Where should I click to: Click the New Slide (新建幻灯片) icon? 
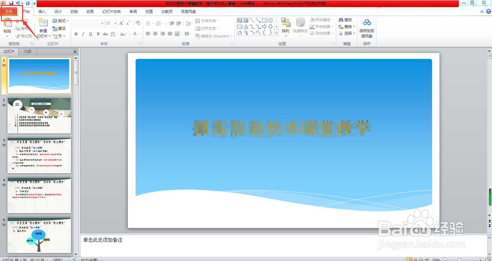43,23
